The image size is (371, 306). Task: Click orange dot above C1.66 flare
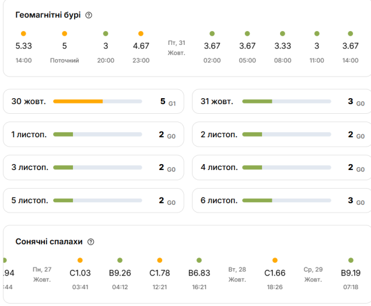pos(275,260)
